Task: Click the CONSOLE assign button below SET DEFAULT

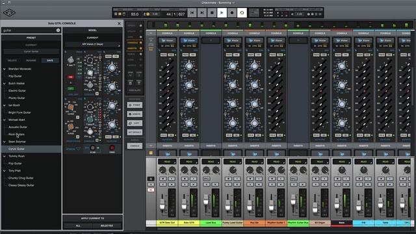Action: 135,146
